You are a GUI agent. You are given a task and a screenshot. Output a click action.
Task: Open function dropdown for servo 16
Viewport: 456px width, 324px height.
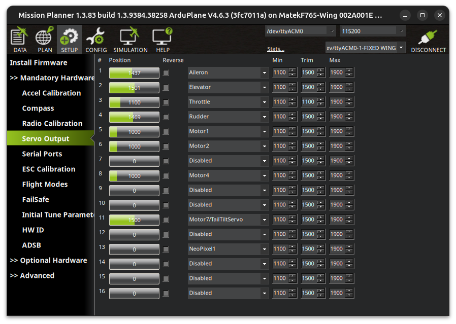(228, 293)
